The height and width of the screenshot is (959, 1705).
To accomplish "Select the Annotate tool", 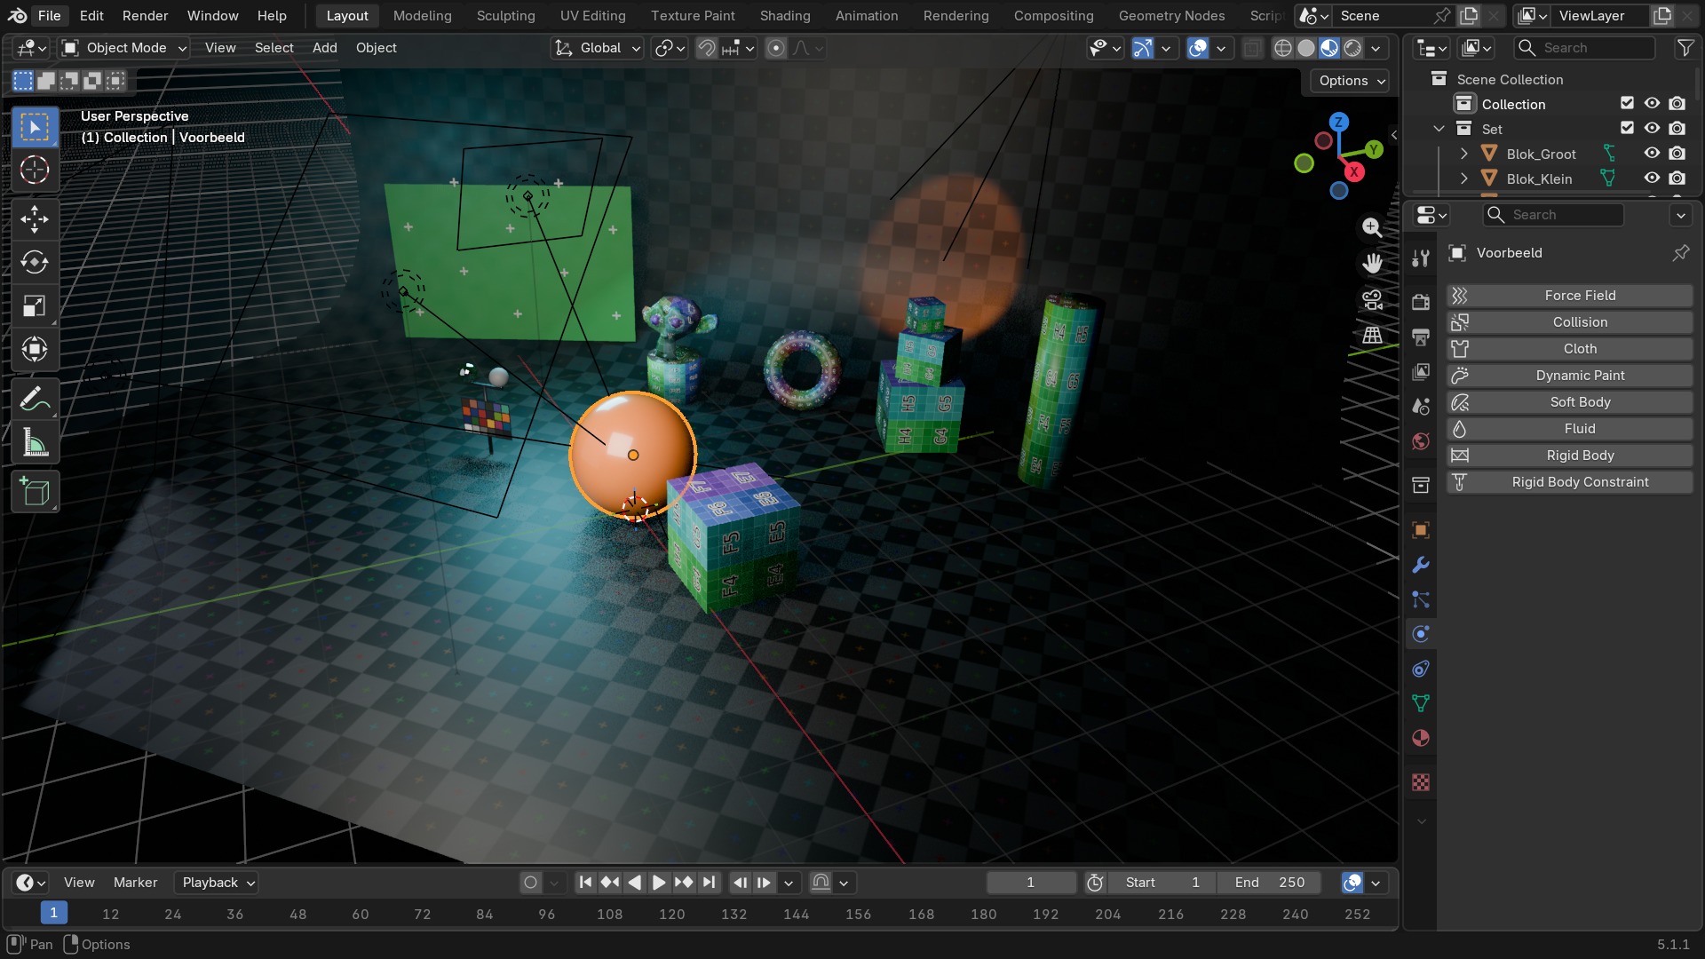I will coord(35,400).
